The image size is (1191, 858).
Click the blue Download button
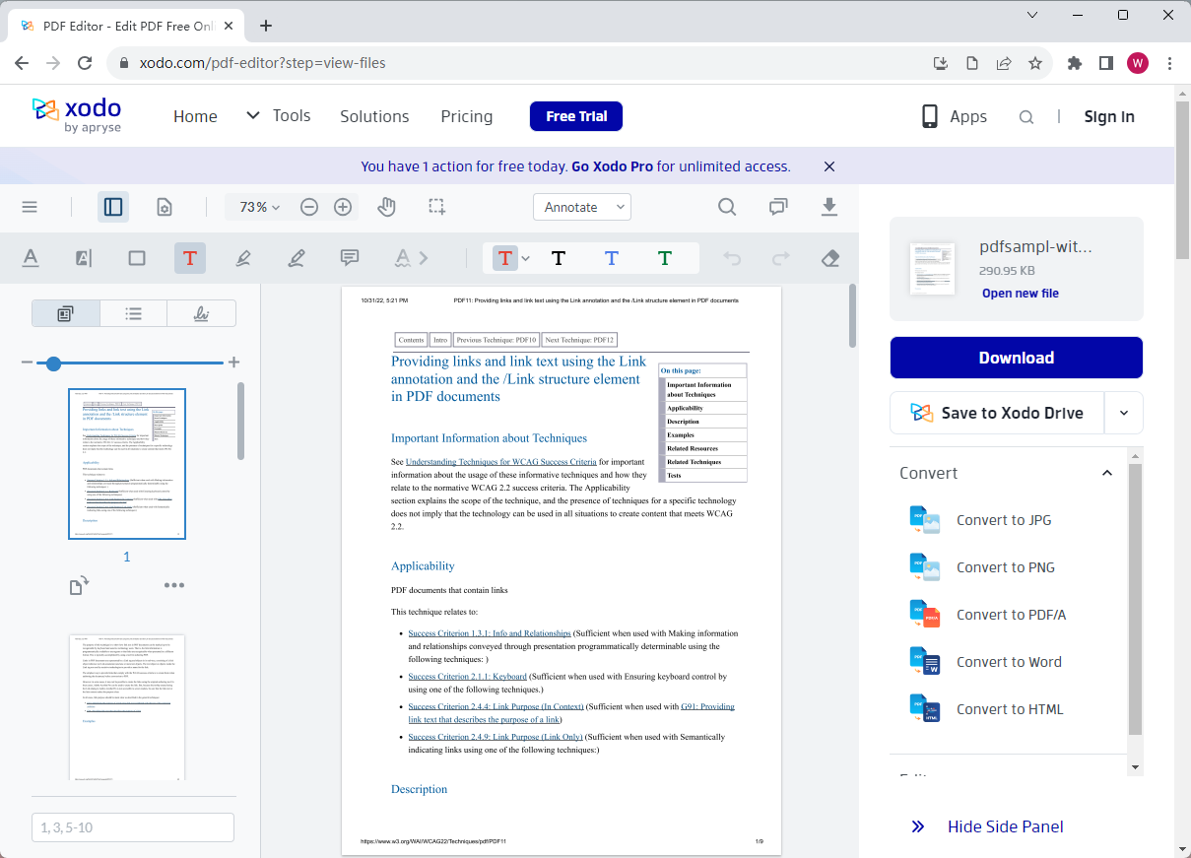pos(1017,358)
